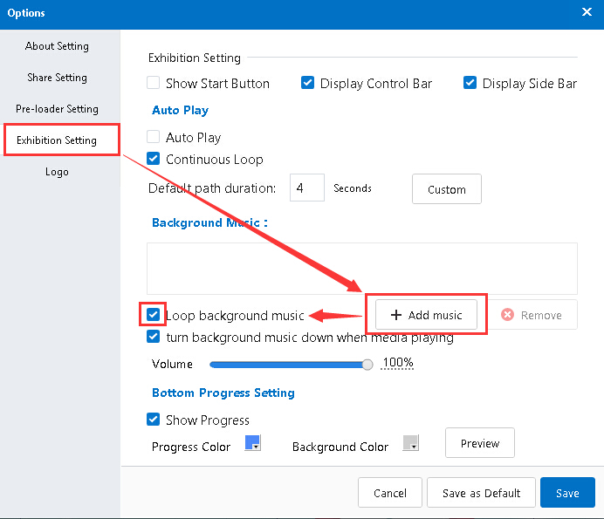Toggle the Show Progress checkbox
This screenshot has height=519, width=604.
(x=154, y=420)
